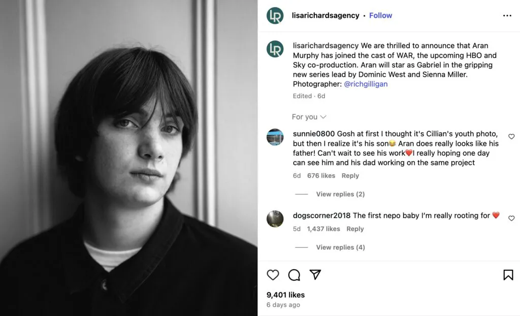520x316 pixels.
Task: Follow the lisarichardsagency account
Action: tap(380, 16)
